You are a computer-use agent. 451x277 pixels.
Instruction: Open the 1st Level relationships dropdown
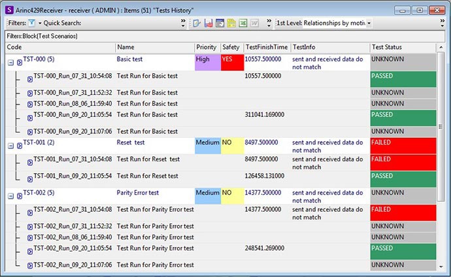pos(369,23)
